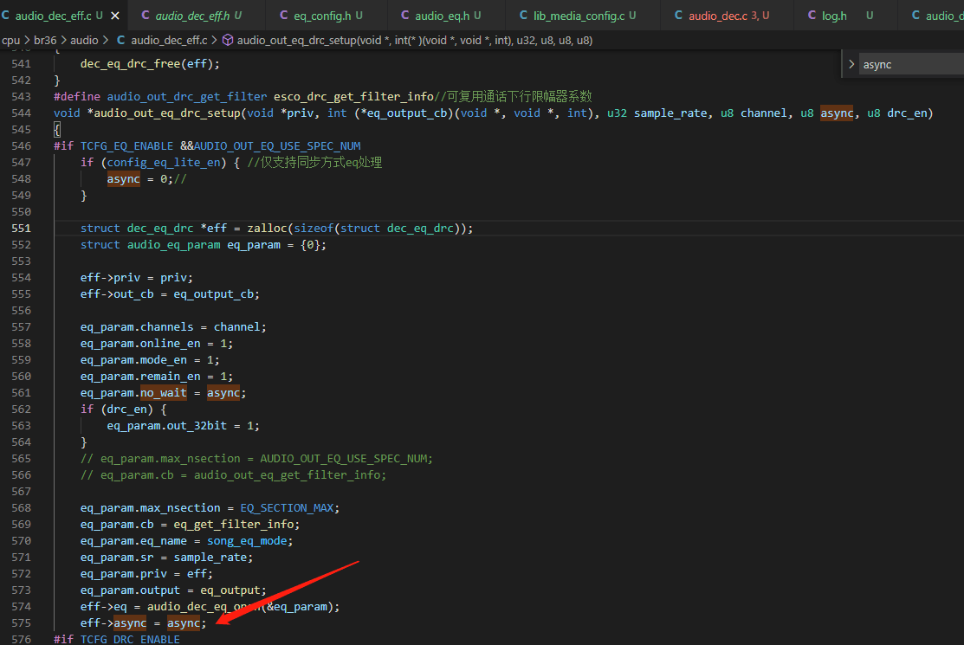Focus the find input containing async
Image resolution: width=964 pixels, height=645 pixels.
[912, 64]
